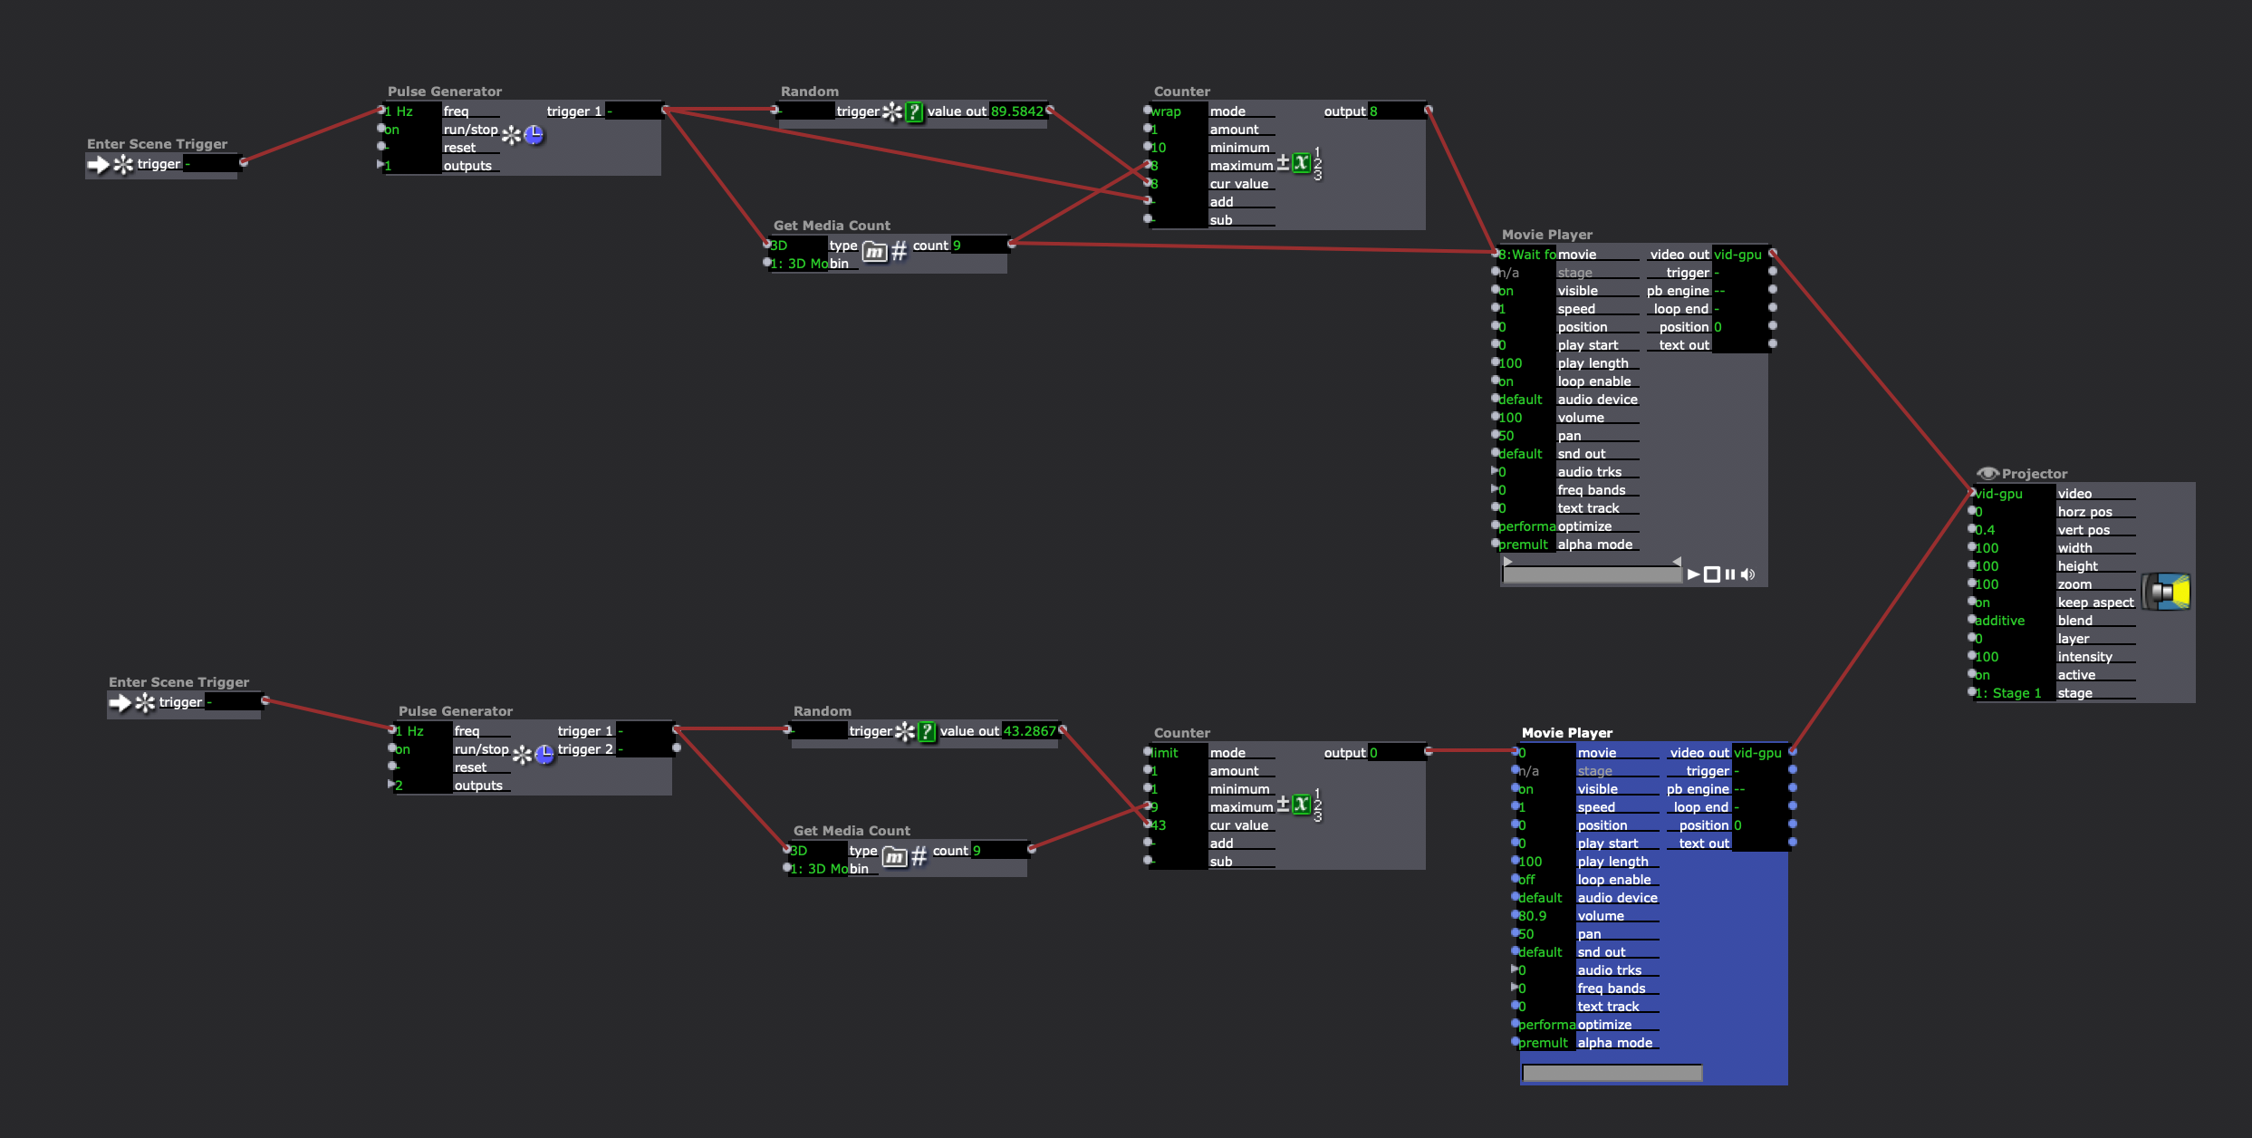The image size is (2252, 1138).
Task: Toggle Projector active value
Action: (x=2015, y=675)
